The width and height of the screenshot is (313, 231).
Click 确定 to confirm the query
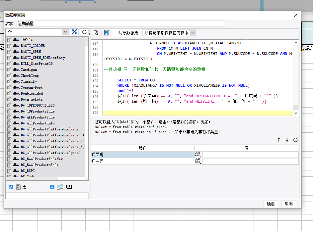tap(271, 204)
